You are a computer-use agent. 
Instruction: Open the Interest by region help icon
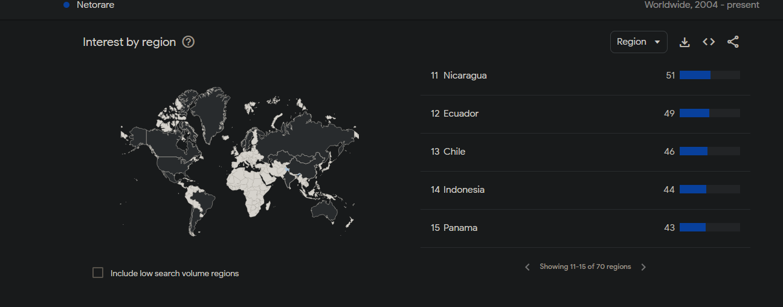(188, 42)
